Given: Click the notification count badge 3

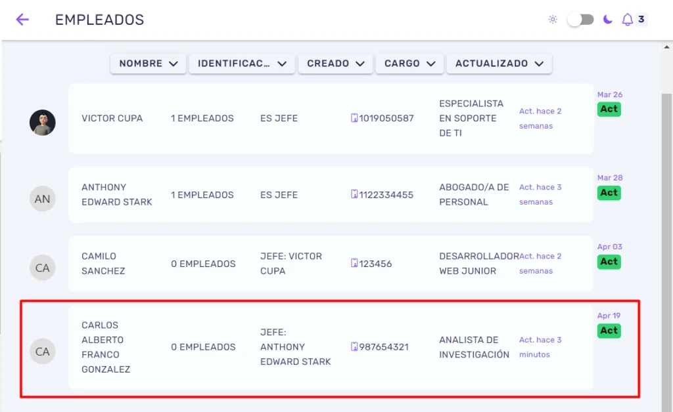Looking at the screenshot, I should pos(641,19).
